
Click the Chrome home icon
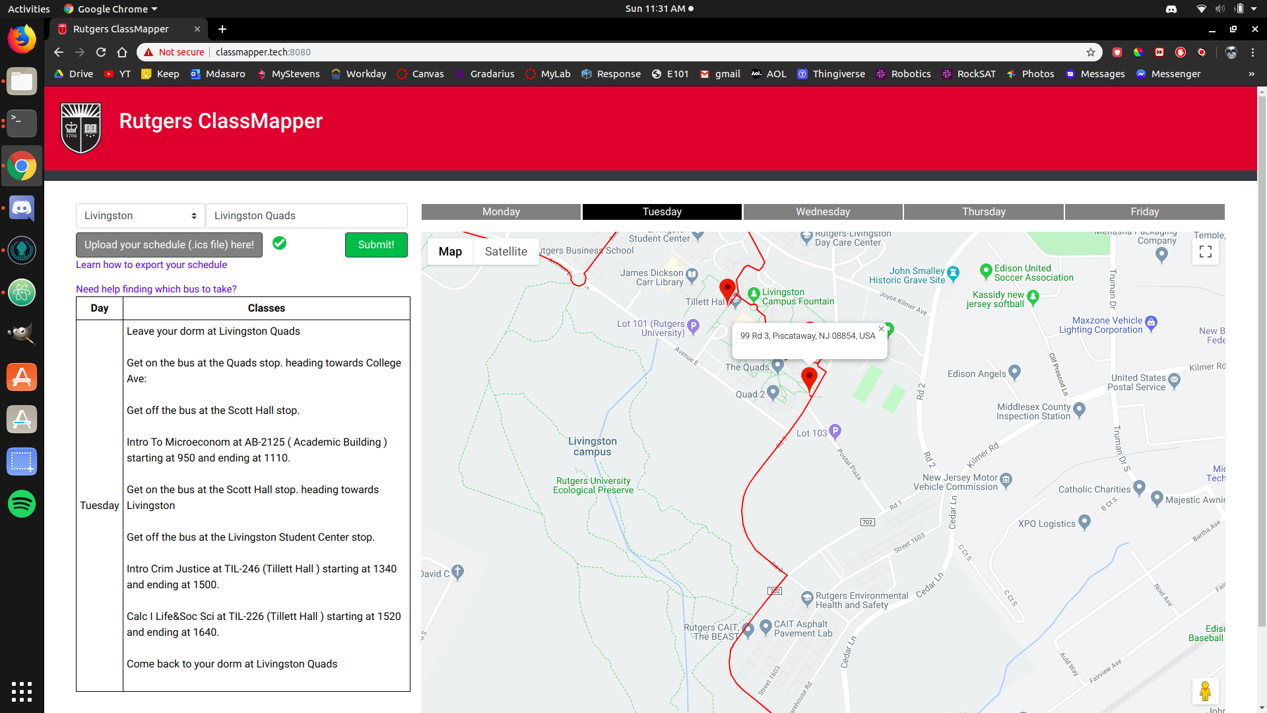(122, 52)
